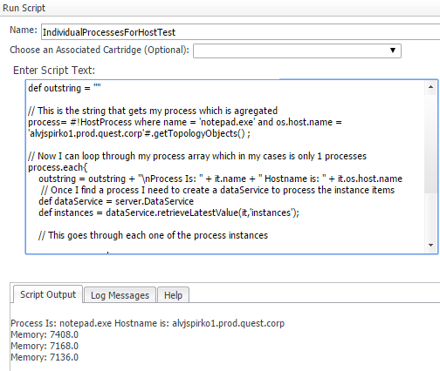Click the script text scrollbar thumb

tap(431, 144)
